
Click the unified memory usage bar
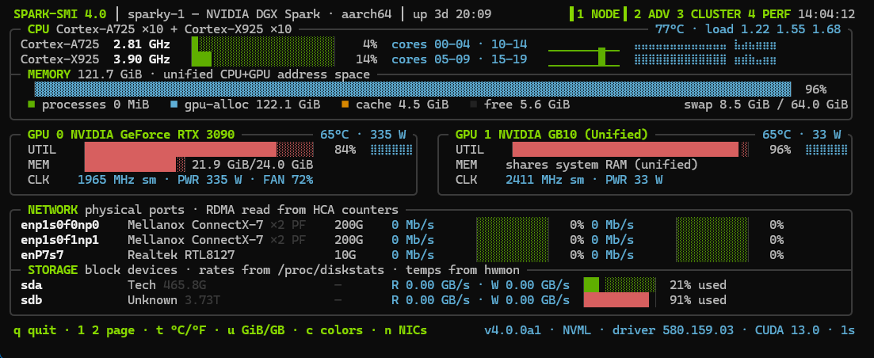413,89
